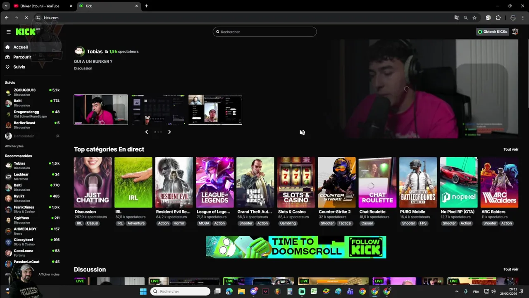
Task: Open the Extensions puzzle icon
Action: pos(498,18)
